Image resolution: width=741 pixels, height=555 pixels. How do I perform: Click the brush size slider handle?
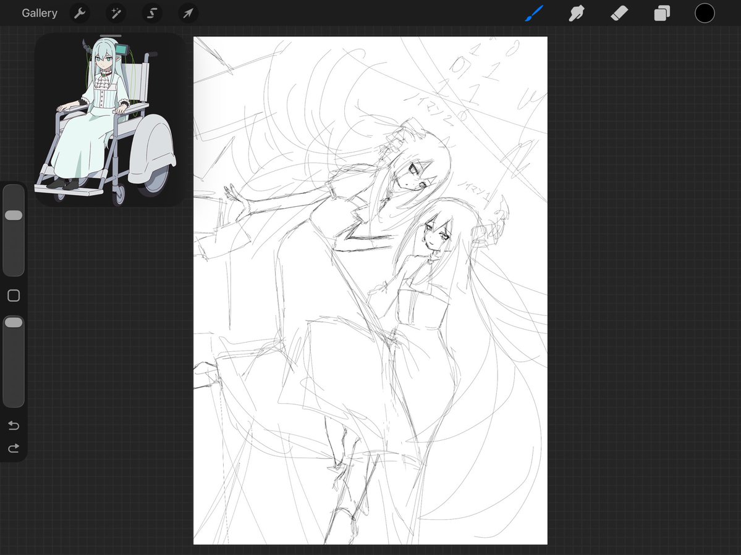(x=14, y=215)
